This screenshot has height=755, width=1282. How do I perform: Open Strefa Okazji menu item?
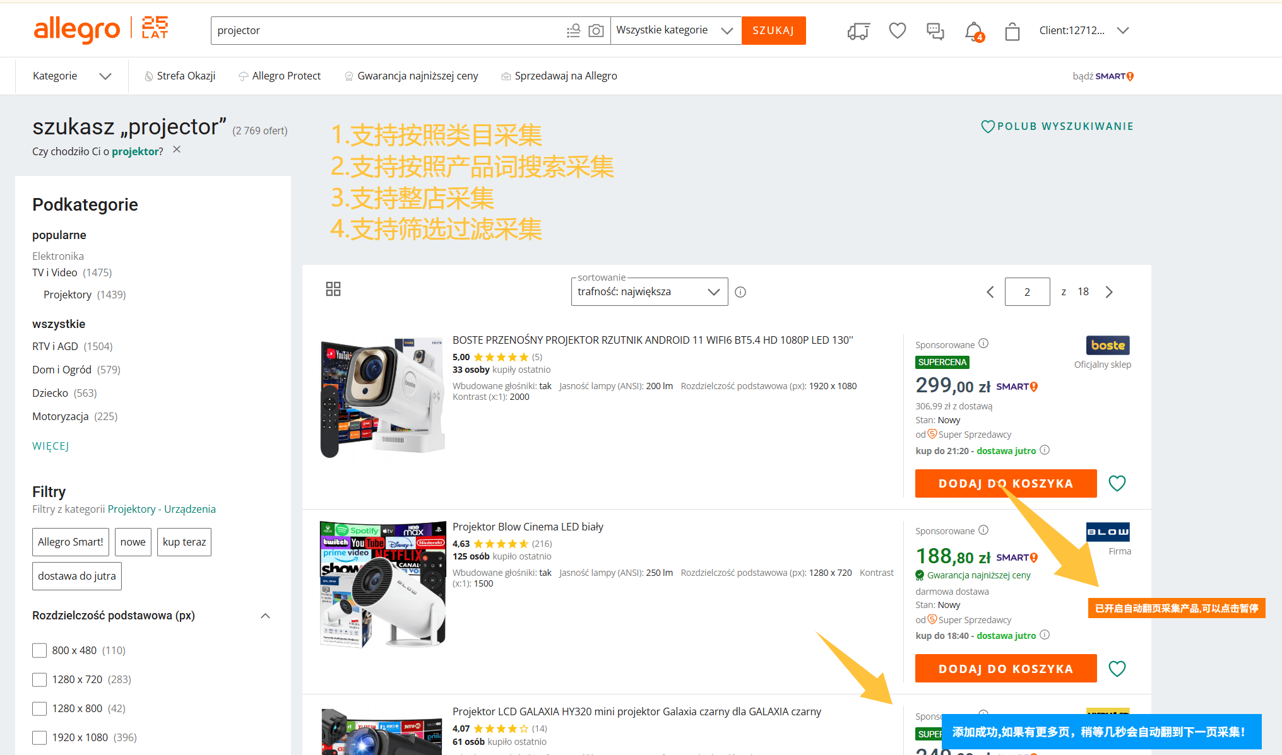[x=180, y=76]
